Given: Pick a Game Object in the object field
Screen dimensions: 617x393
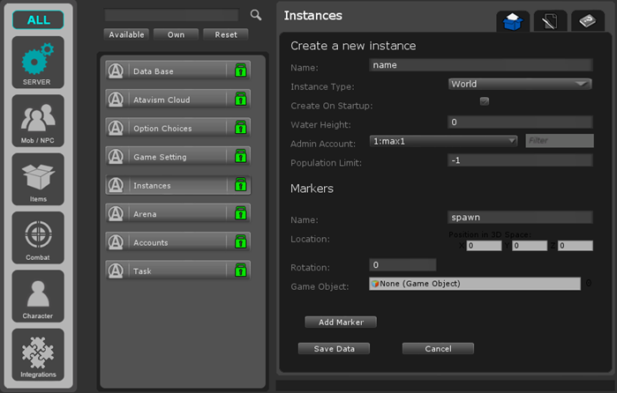Looking at the screenshot, I should (475, 284).
